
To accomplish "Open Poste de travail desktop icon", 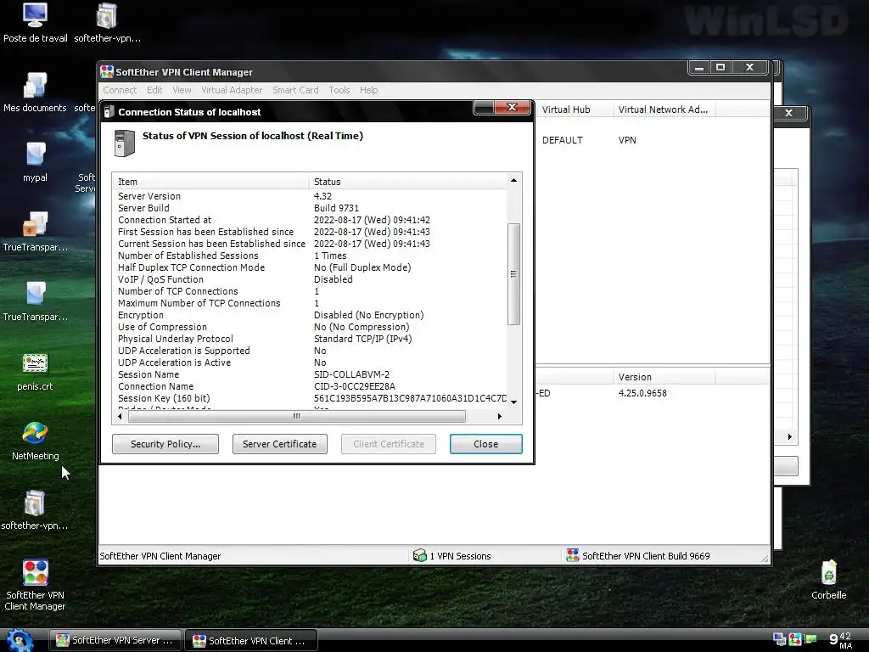I will 35,22.
